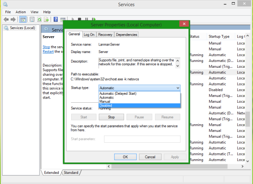Click the Log On column header
This screenshot has width=253, height=184.
click(240, 37)
